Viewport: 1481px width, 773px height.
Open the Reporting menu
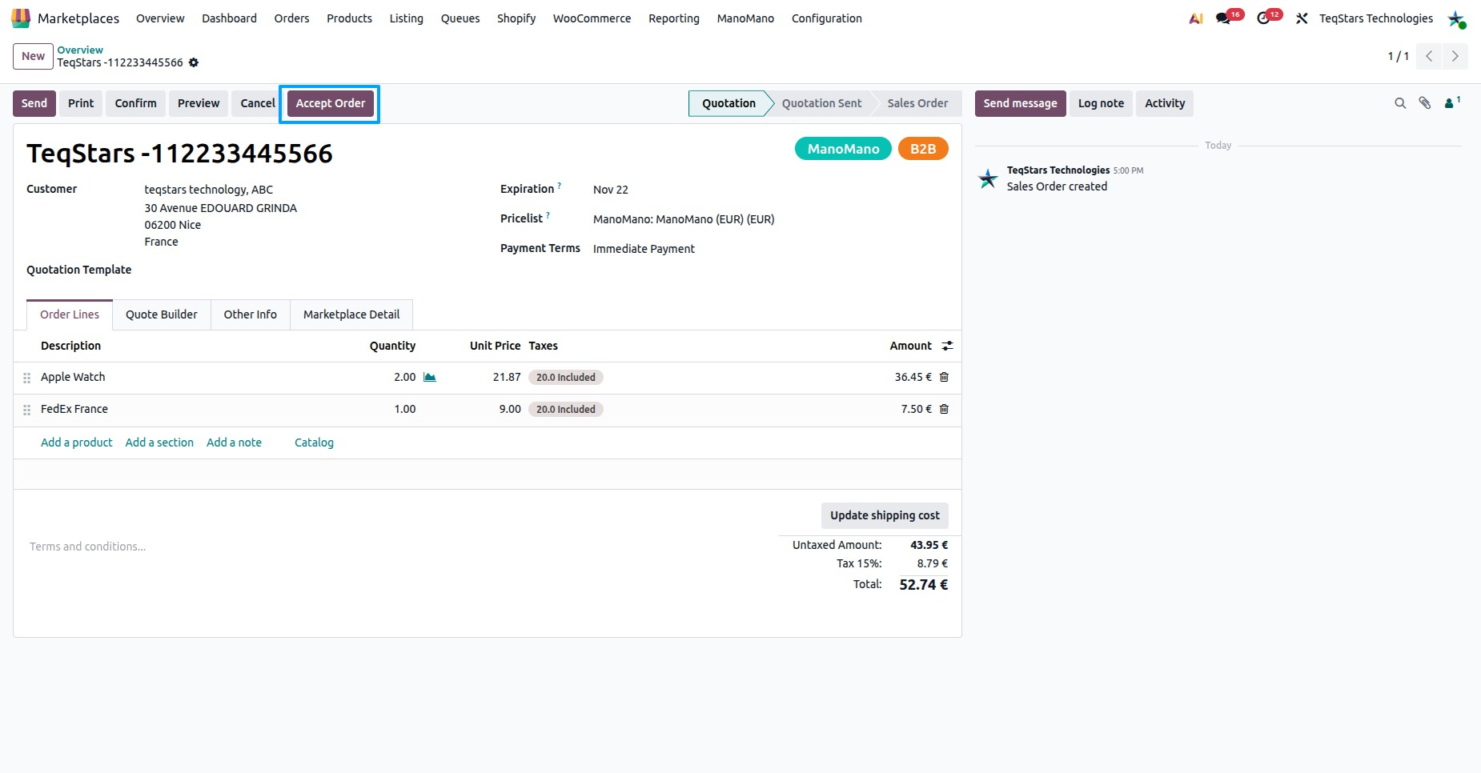(x=674, y=18)
